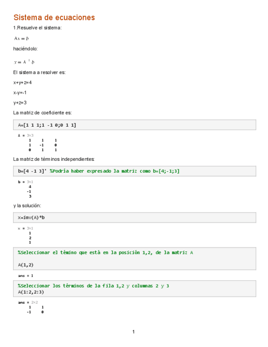Click the equation x-y=-1
Screen dimensions: 268x347
20,92
